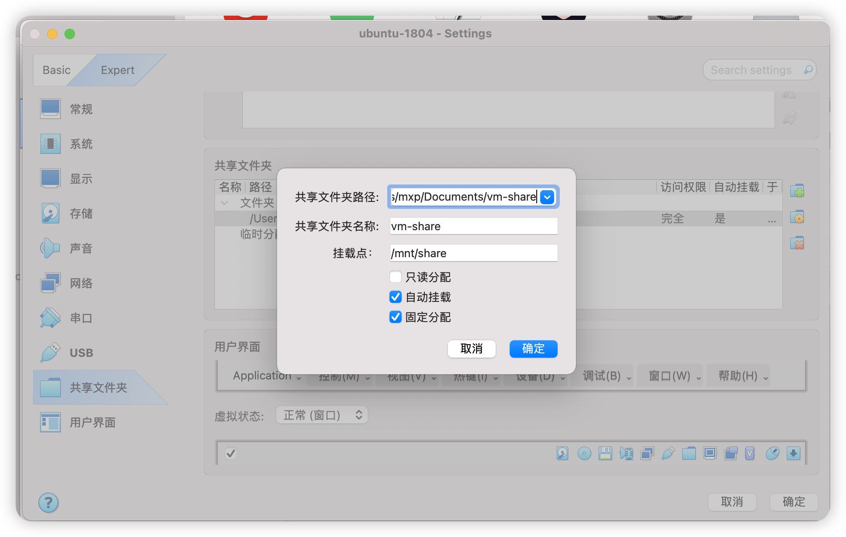
Task: Open the visual state (虚拟状态) dropdown
Action: pyautogui.click(x=322, y=415)
